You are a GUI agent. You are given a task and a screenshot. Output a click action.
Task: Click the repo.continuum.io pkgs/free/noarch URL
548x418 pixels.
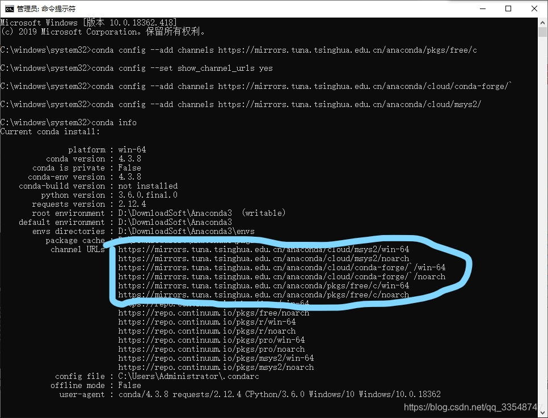pyautogui.click(x=214, y=313)
